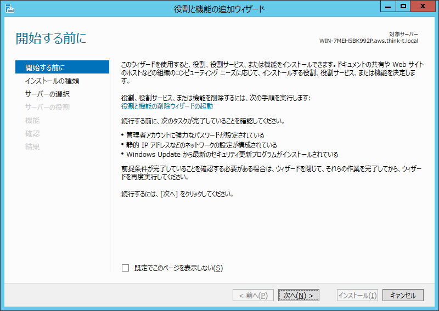Click the 対象サーバー label
Viewport: 439px width, 311px height.
[x=403, y=34]
